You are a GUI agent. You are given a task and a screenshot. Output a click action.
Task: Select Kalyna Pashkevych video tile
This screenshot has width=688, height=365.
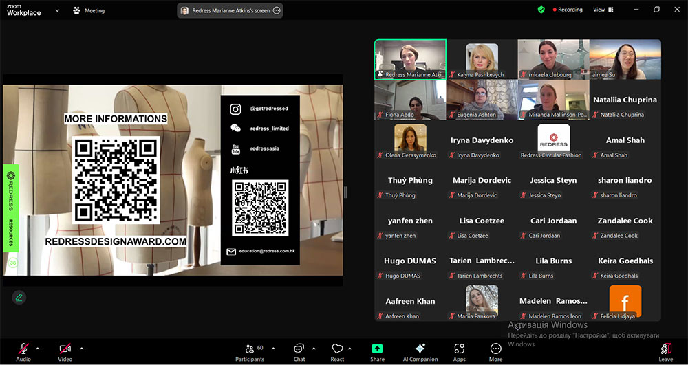[482, 60]
